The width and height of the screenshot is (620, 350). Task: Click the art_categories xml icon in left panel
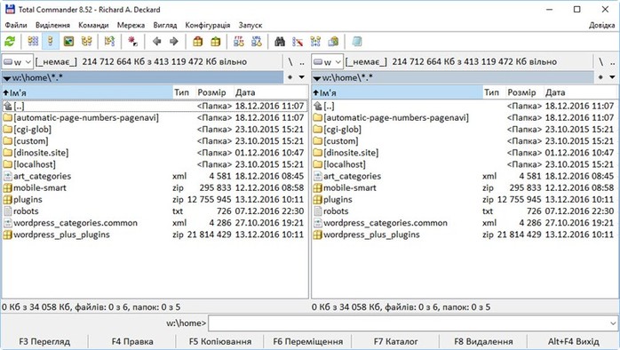tap(7, 177)
